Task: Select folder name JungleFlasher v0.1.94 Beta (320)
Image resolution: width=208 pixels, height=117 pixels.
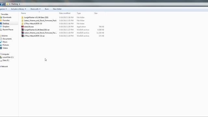Action: (x=36, y=18)
